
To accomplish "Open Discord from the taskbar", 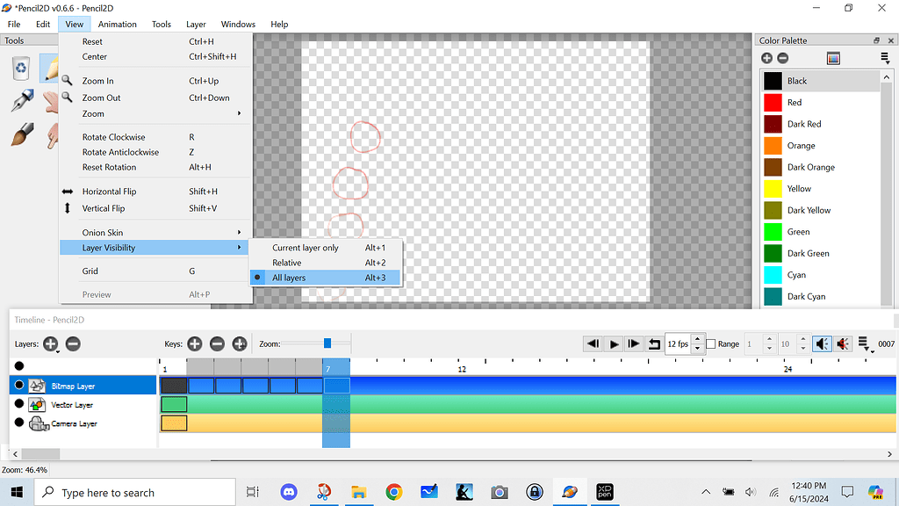I will click(289, 492).
